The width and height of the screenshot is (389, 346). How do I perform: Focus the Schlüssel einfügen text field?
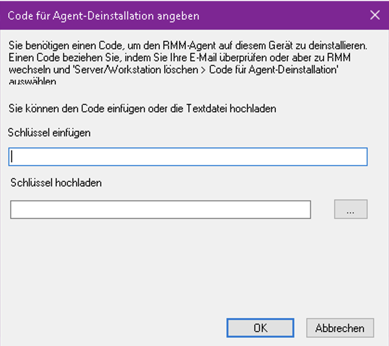[188, 157]
